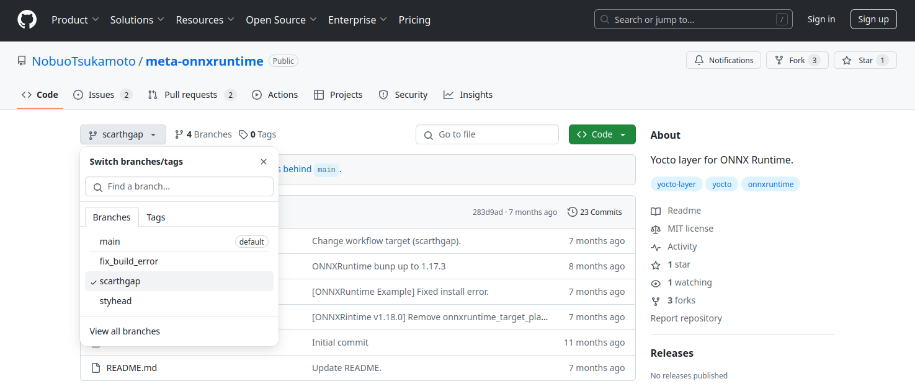Open the commit history clock icon
Screen dimensions: 915x384
tap(572, 212)
